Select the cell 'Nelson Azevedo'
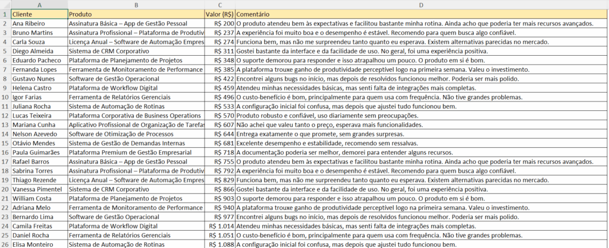 point(40,133)
